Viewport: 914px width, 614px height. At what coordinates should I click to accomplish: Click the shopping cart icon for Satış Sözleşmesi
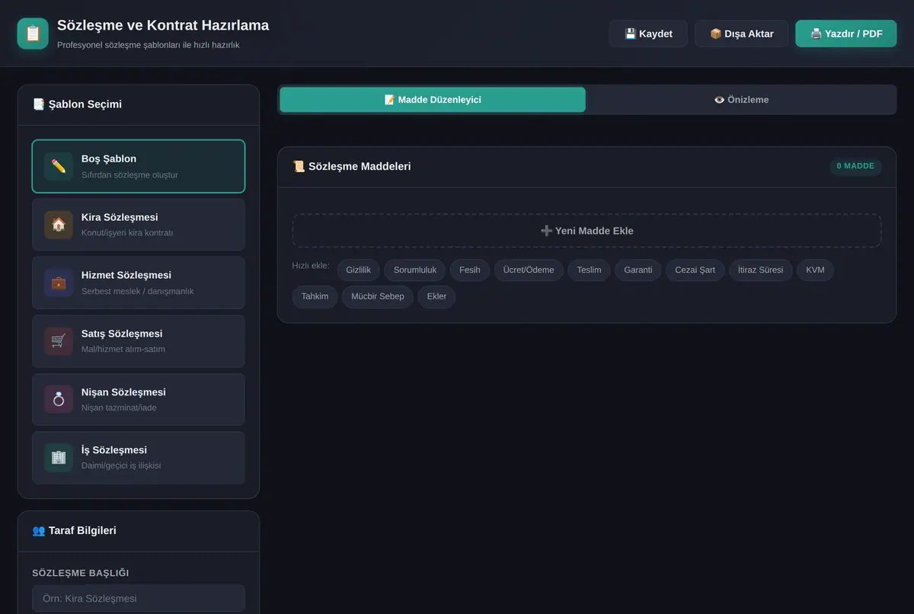[x=59, y=341]
